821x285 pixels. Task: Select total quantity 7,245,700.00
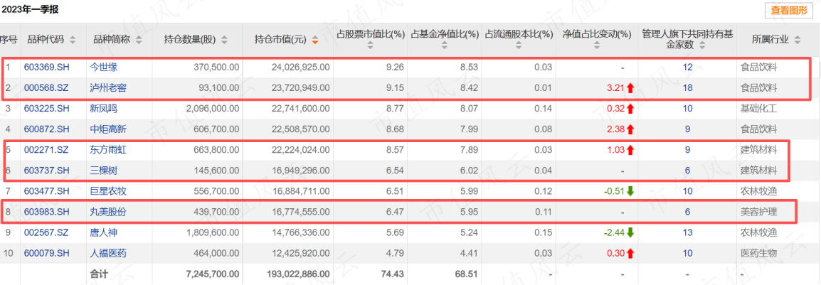(213, 274)
